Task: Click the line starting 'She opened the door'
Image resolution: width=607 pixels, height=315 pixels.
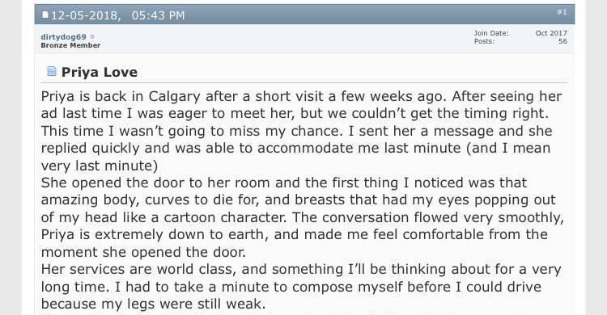Action: [x=284, y=183]
